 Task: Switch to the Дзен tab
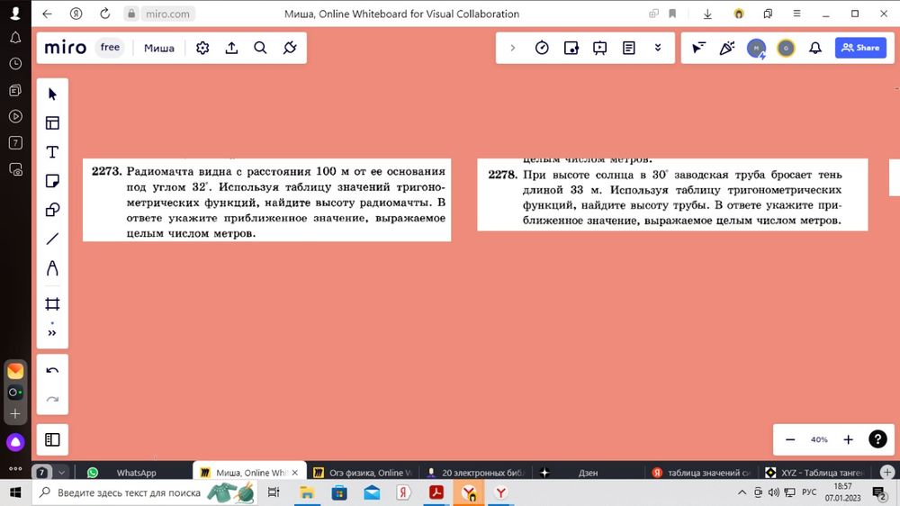589,472
